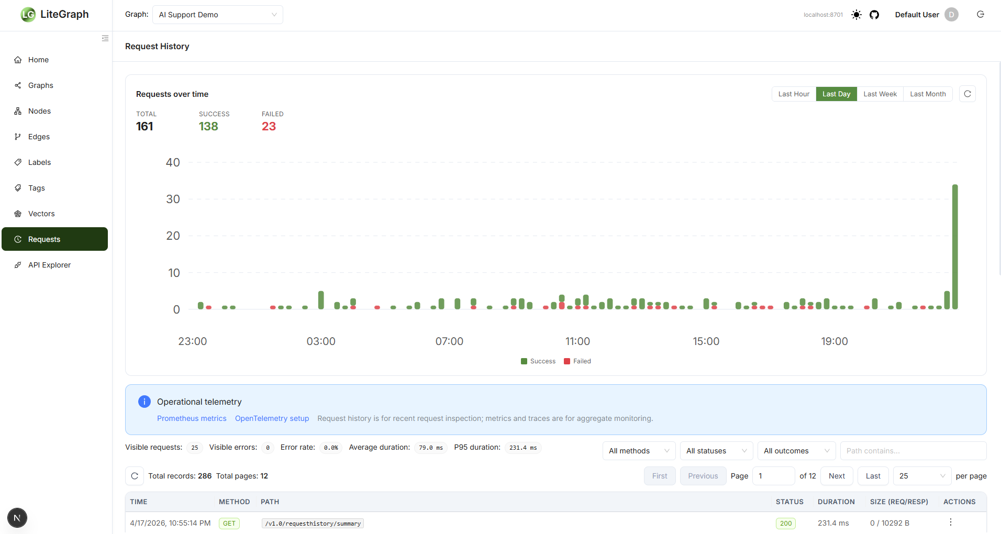
Task: Refresh the requests chart with the reload icon
Action: tap(967, 94)
